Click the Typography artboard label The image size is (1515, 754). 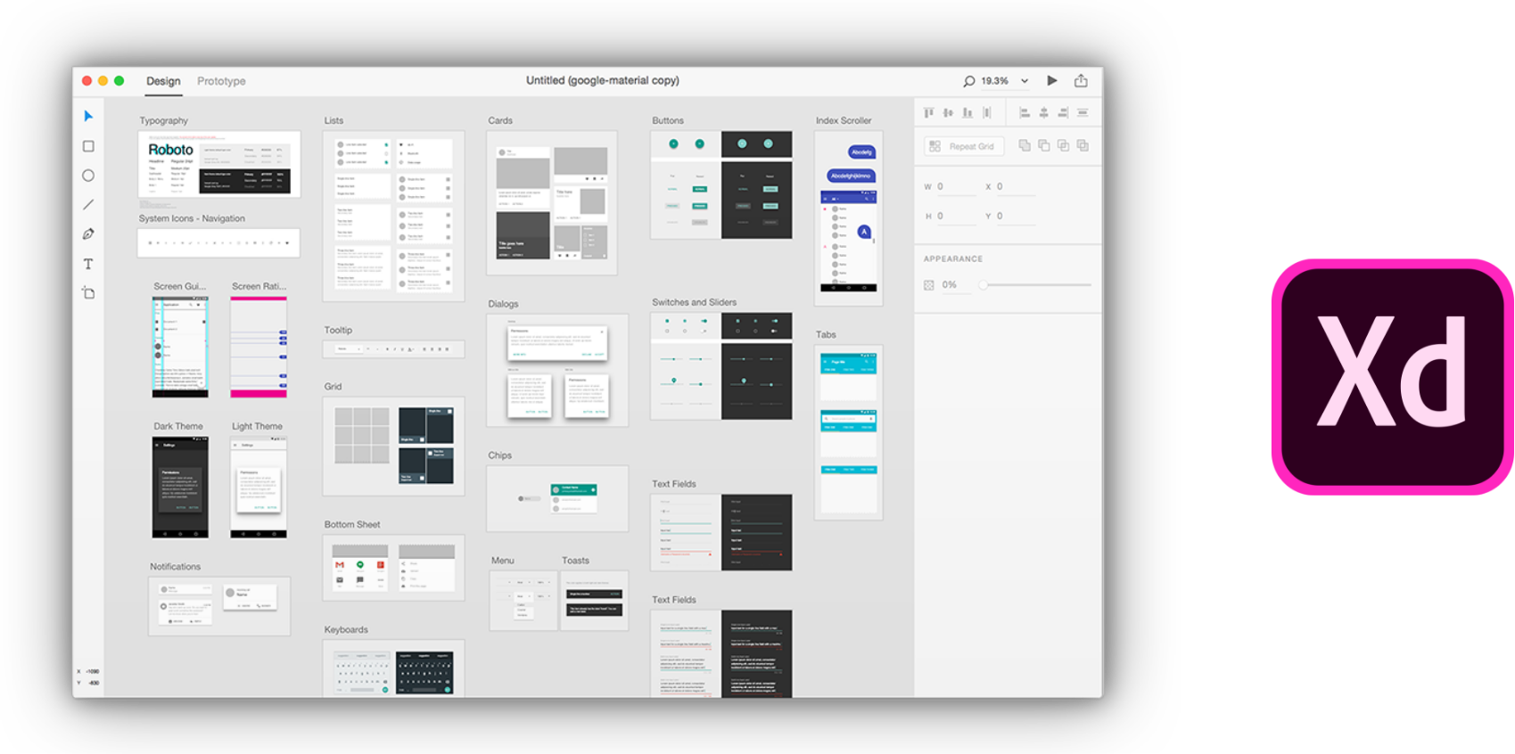(164, 120)
